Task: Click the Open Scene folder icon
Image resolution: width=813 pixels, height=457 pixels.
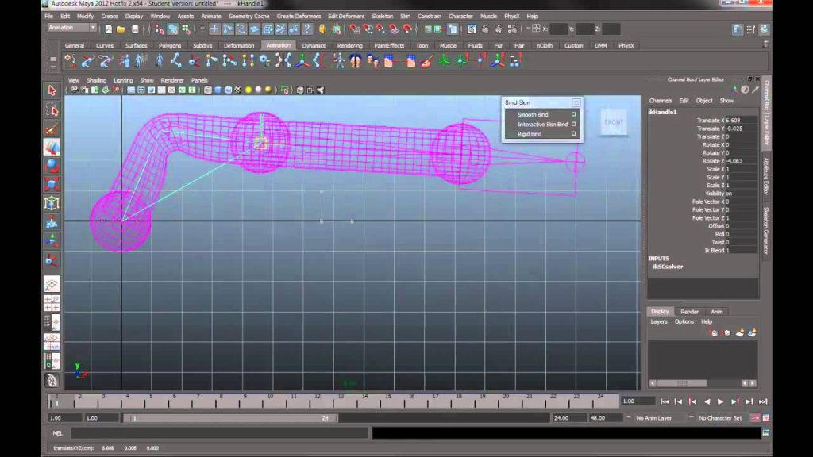Action: [x=121, y=29]
